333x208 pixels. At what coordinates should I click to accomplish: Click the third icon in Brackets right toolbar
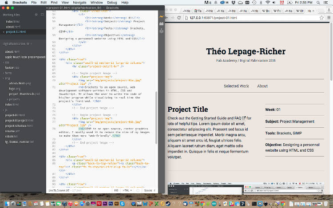pyautogui.click(x=162, y=31)
